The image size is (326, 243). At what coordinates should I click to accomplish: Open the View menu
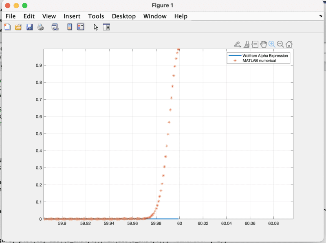pyautogui.click(x=49, y=16)
